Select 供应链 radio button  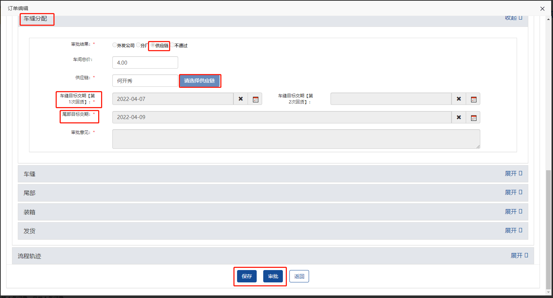[x=153, y=45]
